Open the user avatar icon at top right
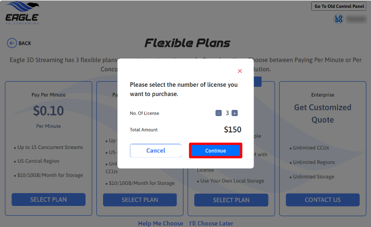Viewport: 371px width, 227px height. [x=339, y=19]
